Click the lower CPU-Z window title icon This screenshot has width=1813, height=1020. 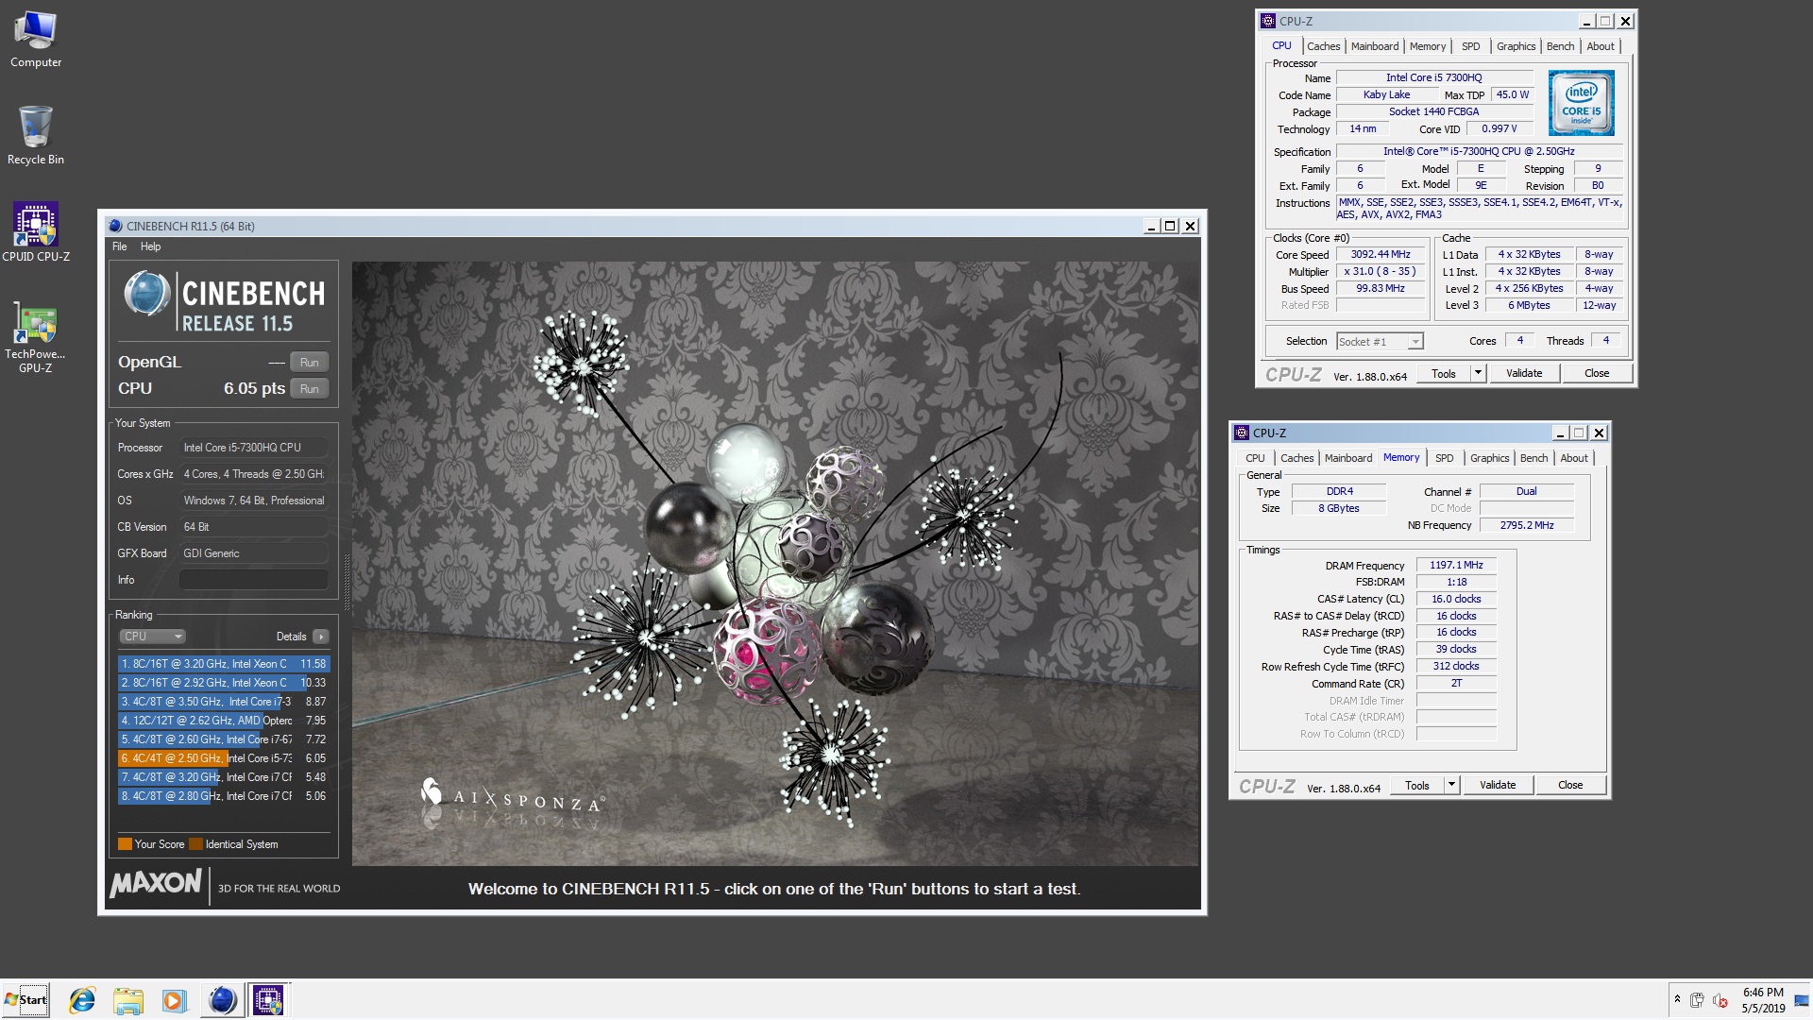(1242, 433)
